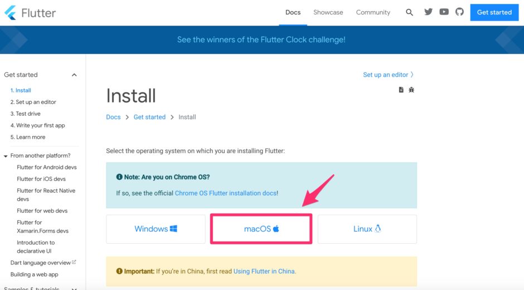Open Flutter's Twitter page icon
The image size is (524, 290).
click(428, 12)
